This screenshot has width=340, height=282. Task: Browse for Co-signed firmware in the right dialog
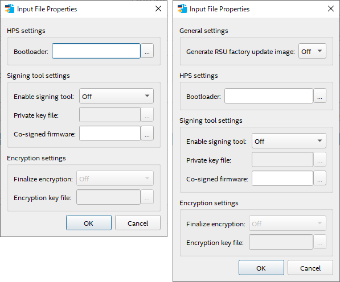pos(319,178)
